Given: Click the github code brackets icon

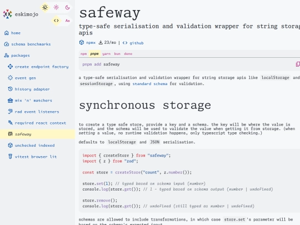Looking at the screenshot, I should click(x=125, y=43).
